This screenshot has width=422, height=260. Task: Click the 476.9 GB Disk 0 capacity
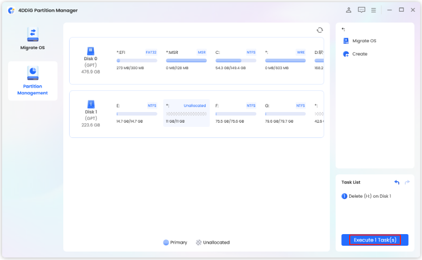[90, 72]
